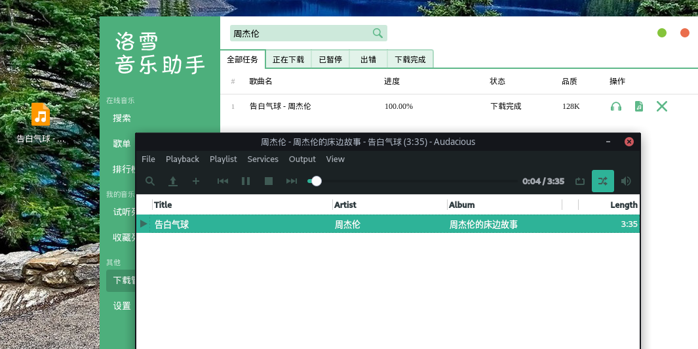
Task: Switch to the 出错 tab
Action: [x=368, y=59]
